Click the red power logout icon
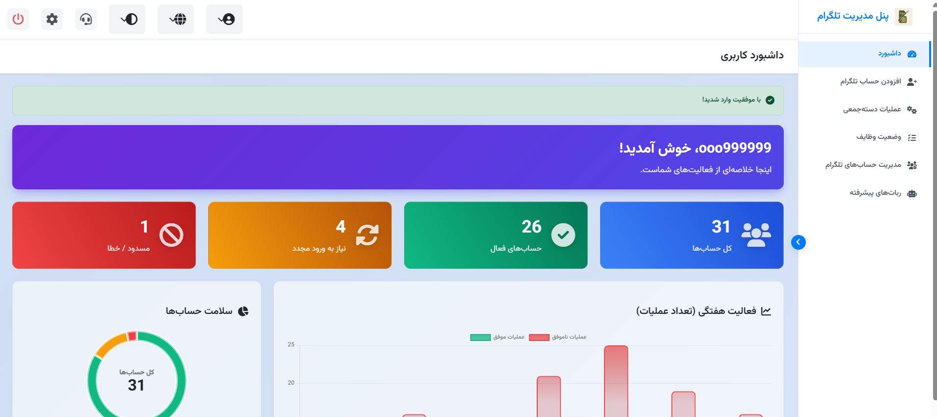This screenshot has width=937, height=417. tap(18, 19)
